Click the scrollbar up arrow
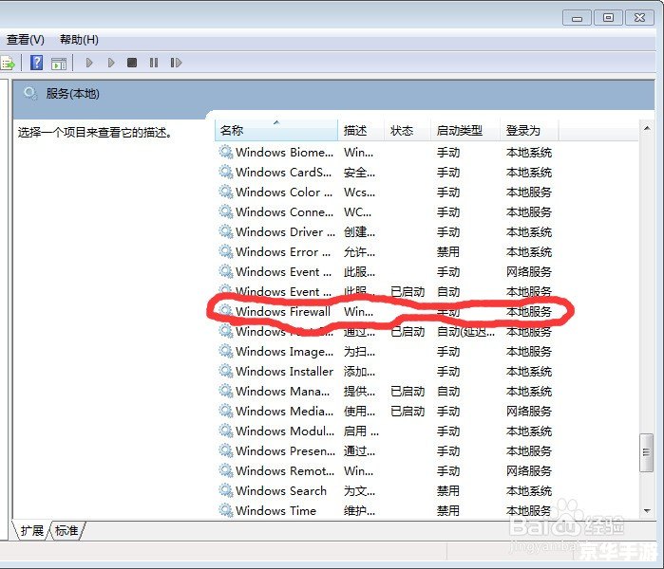This screenshot has width=664, height=569. click(x=647, y=128)
